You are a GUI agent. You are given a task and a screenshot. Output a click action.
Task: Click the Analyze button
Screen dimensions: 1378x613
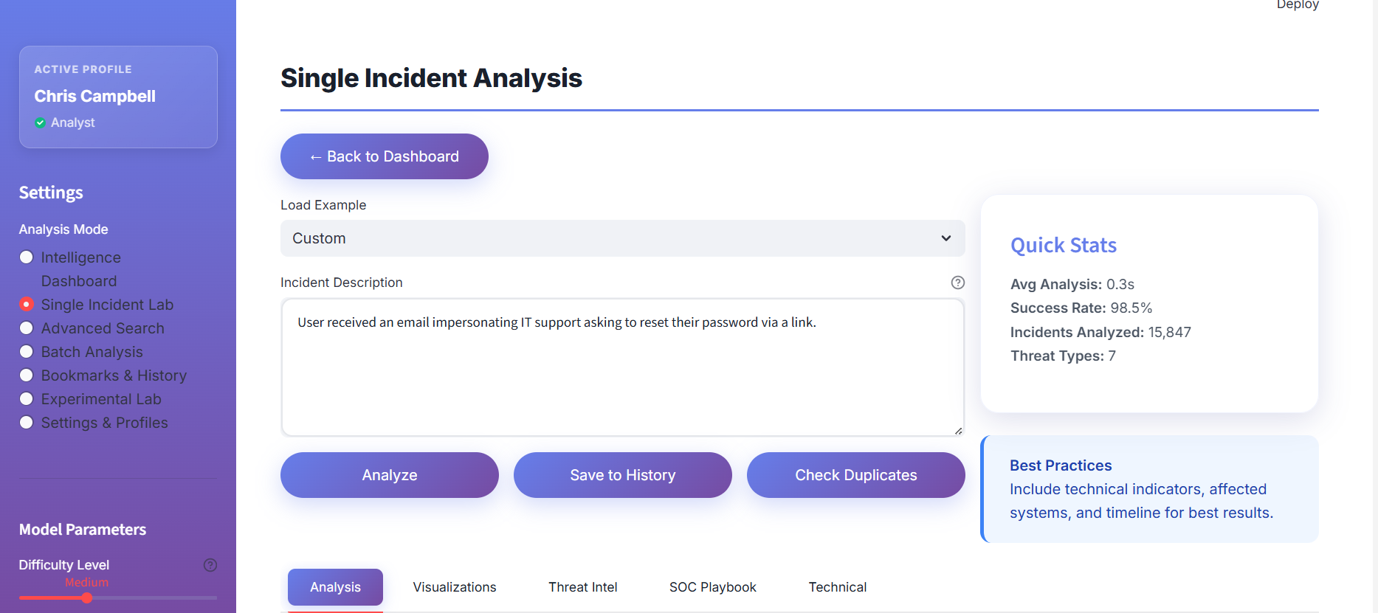[x=389, y=474]
